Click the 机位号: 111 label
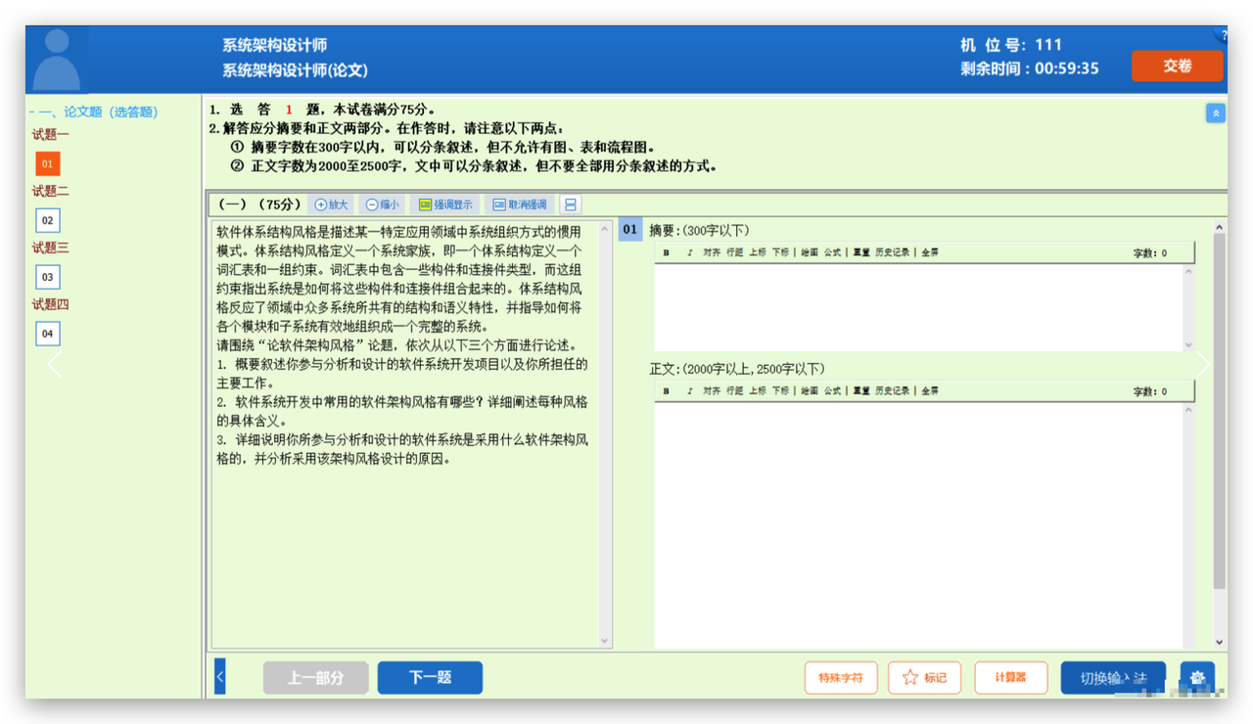Viewport: 1253px width, 724px height. click(1011, 45)
